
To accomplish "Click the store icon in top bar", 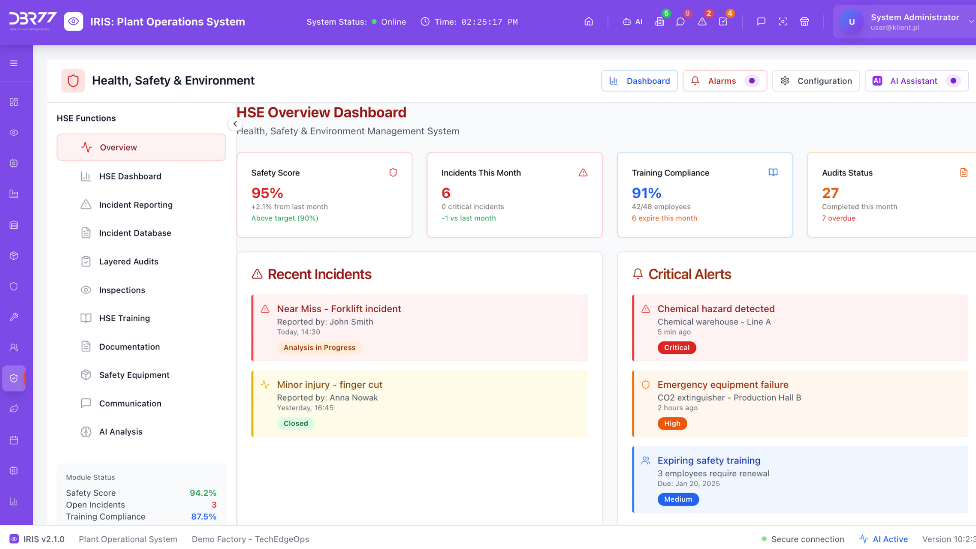I will tap(804, 22).
